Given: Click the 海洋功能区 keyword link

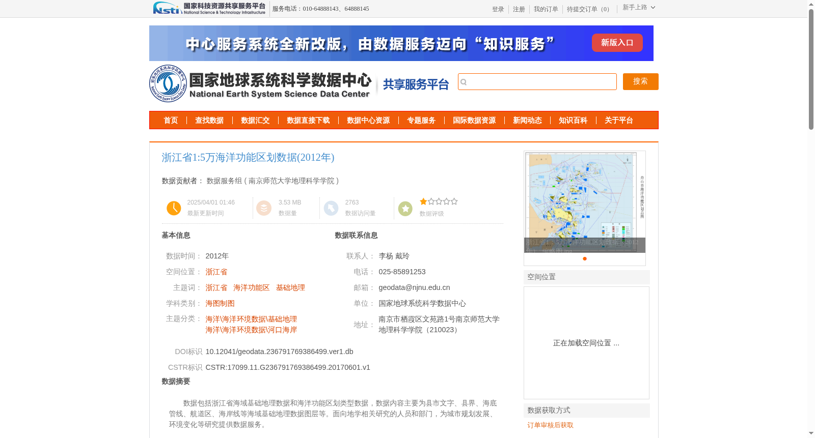Looking at the screenshot, I should [x=252, y=287].
